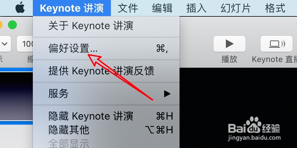Open the view dropdown chevron in toolbar

coord(4,44)
